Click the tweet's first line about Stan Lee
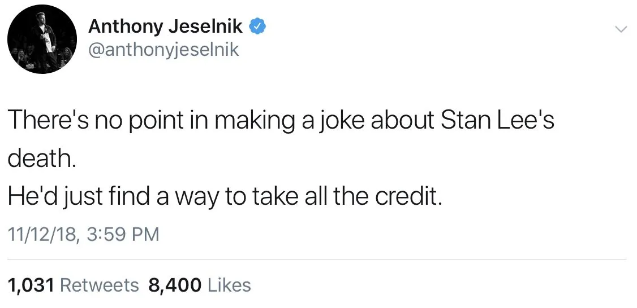The height and width of the screenshot is (308, 637). tap(281, 121)
